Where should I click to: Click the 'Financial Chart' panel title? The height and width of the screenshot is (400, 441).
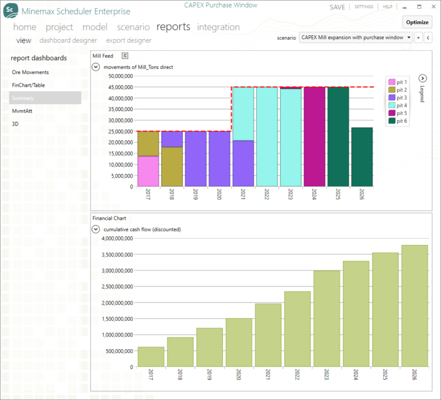(x=109, y=218)
